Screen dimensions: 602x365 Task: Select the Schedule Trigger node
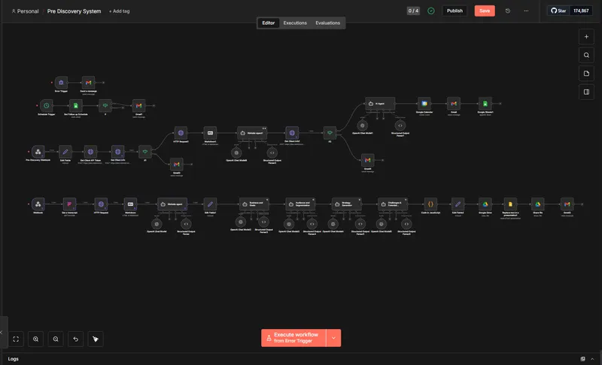[47, 105]
